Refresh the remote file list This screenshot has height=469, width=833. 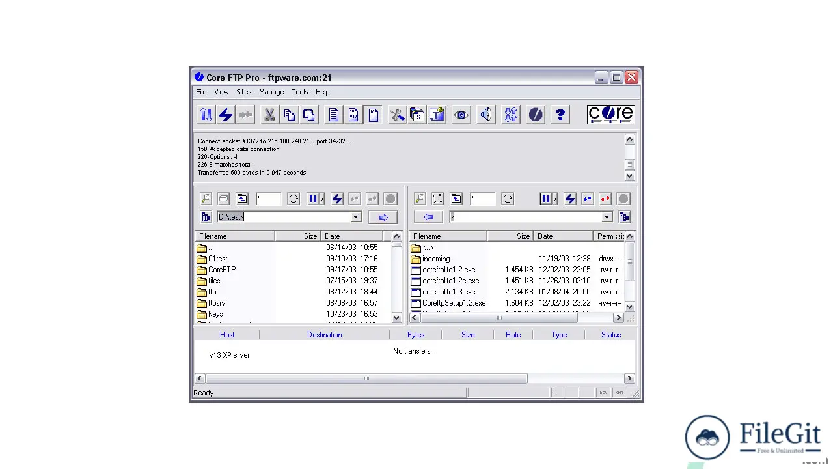tap(508, 199)
